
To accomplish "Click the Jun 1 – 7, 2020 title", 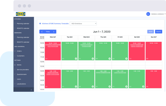I will point(102,32).
